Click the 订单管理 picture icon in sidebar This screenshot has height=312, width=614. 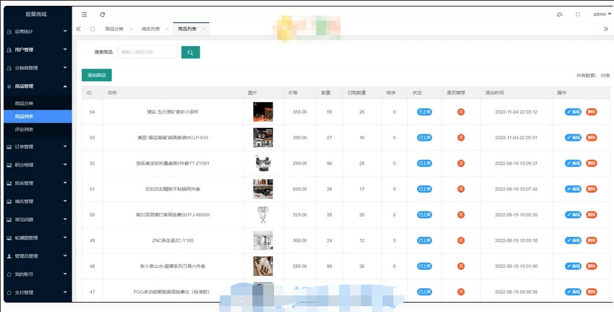[9, 147]
